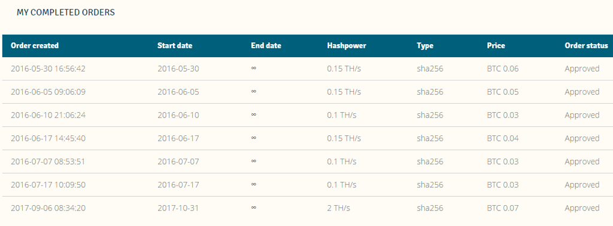Click the start date 2017-10-31 cell
Viewport: 613px width, 226px height.
[178, 208]
